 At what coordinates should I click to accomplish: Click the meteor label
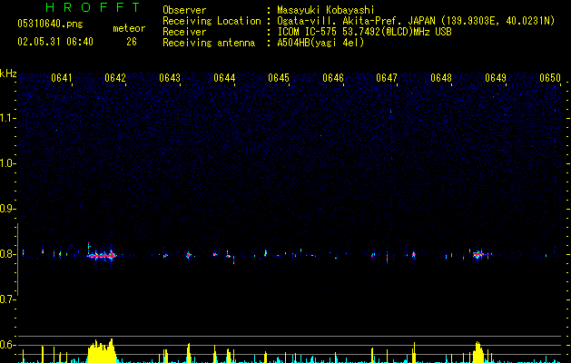tap(129, 28)
